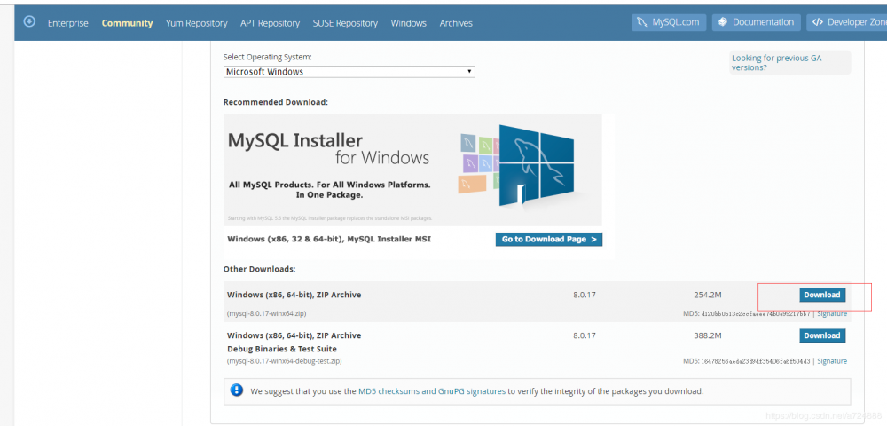Open the MD5 checksums and GnuPG signatures link
This screenshot has height=426, width=887.
point(432,390)
